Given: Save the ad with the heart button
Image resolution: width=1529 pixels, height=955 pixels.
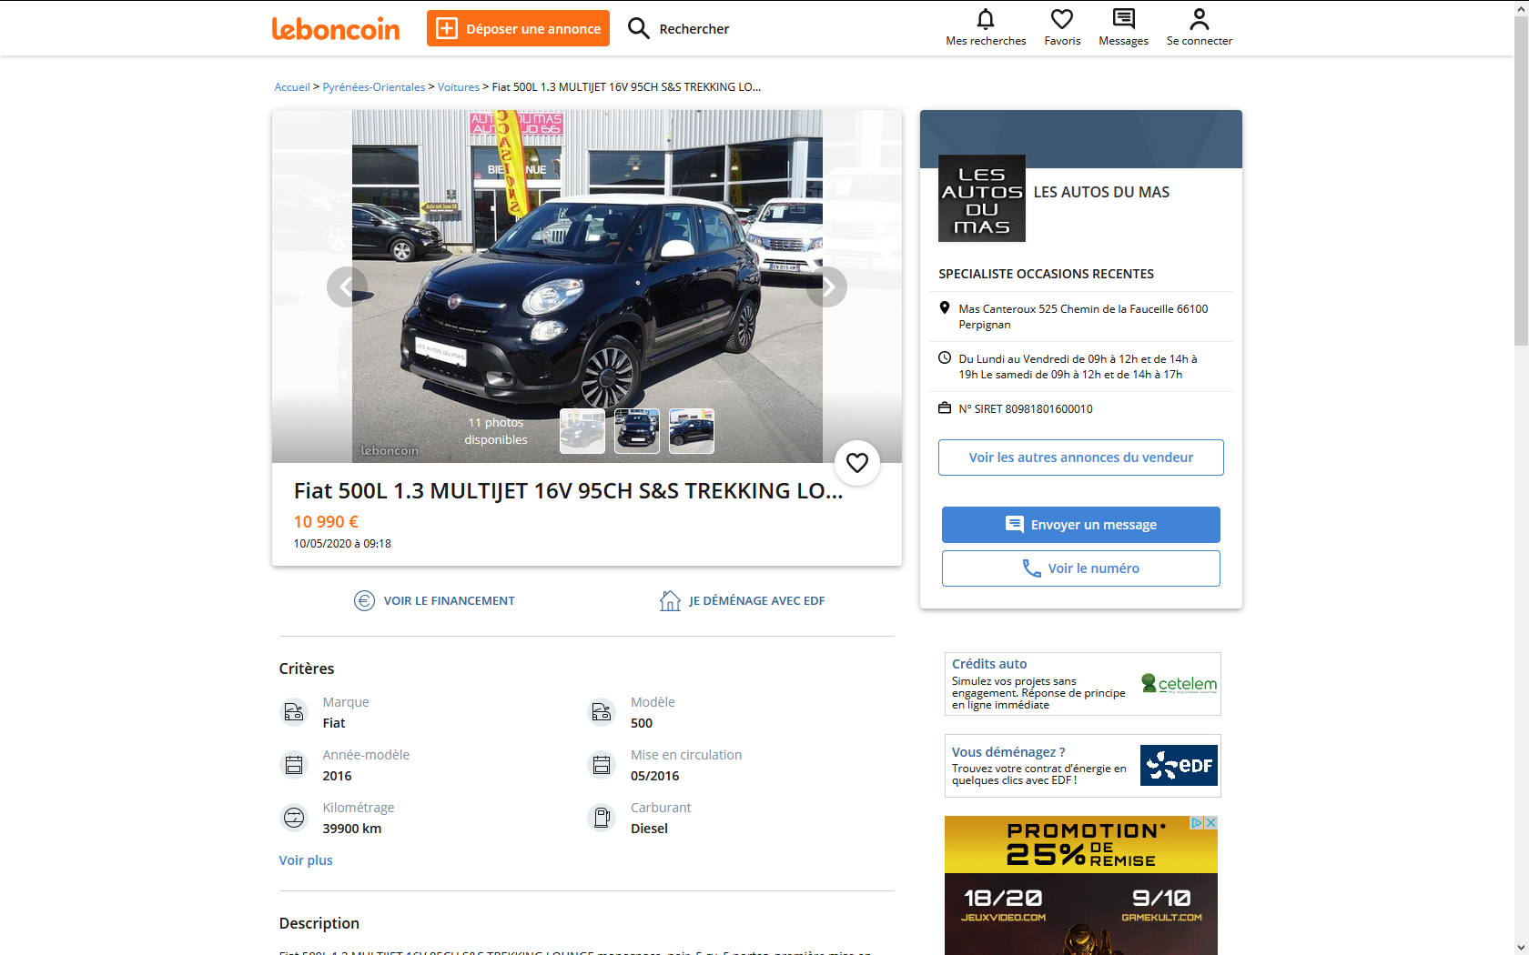Looking at the screenshot, I should [x=857, y=463].
